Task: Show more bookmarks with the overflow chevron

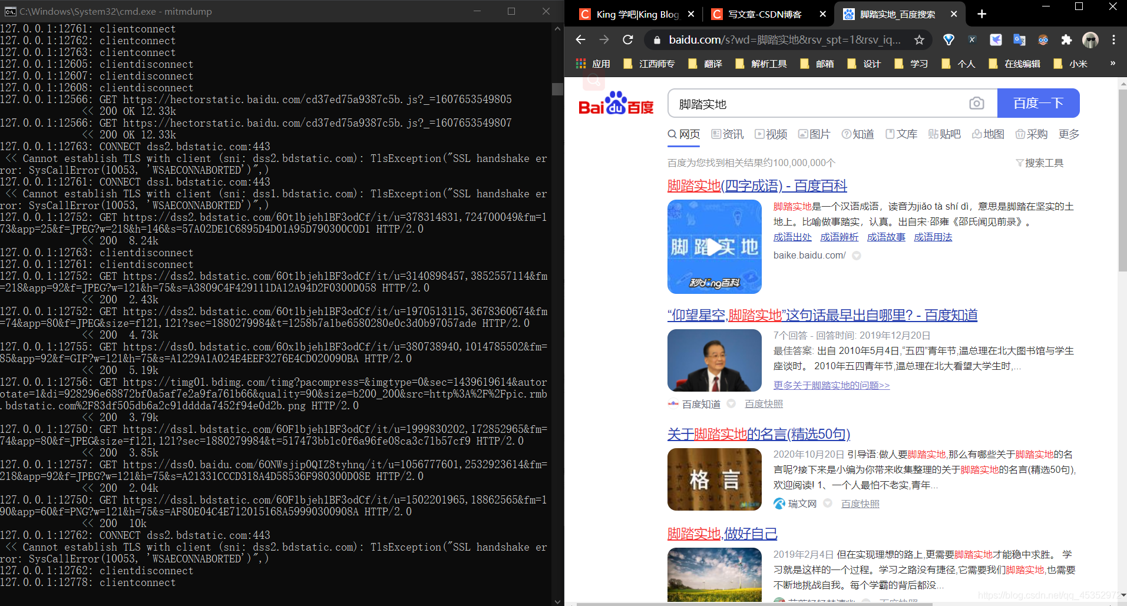Action: [1112, 63]
